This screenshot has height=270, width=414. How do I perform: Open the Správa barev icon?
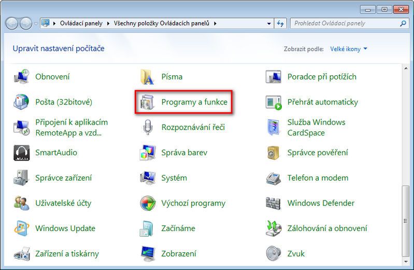click(x=147, y=153)
